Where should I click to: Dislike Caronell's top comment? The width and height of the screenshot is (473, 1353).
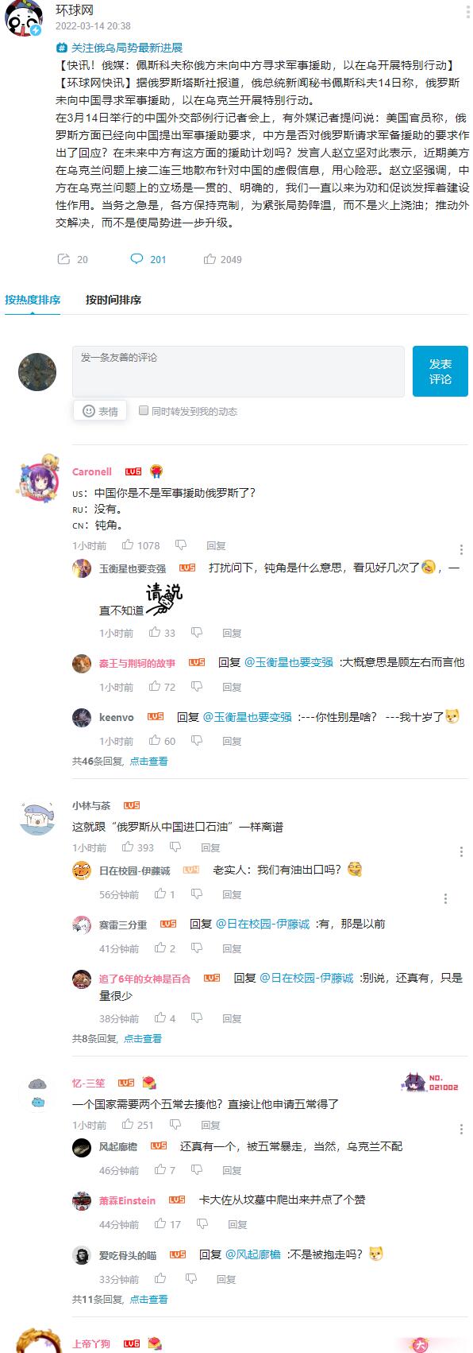point(181,545)
